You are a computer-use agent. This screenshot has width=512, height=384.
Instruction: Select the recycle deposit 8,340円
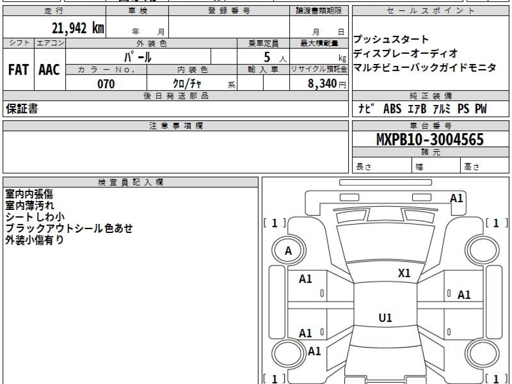(327, 84)
